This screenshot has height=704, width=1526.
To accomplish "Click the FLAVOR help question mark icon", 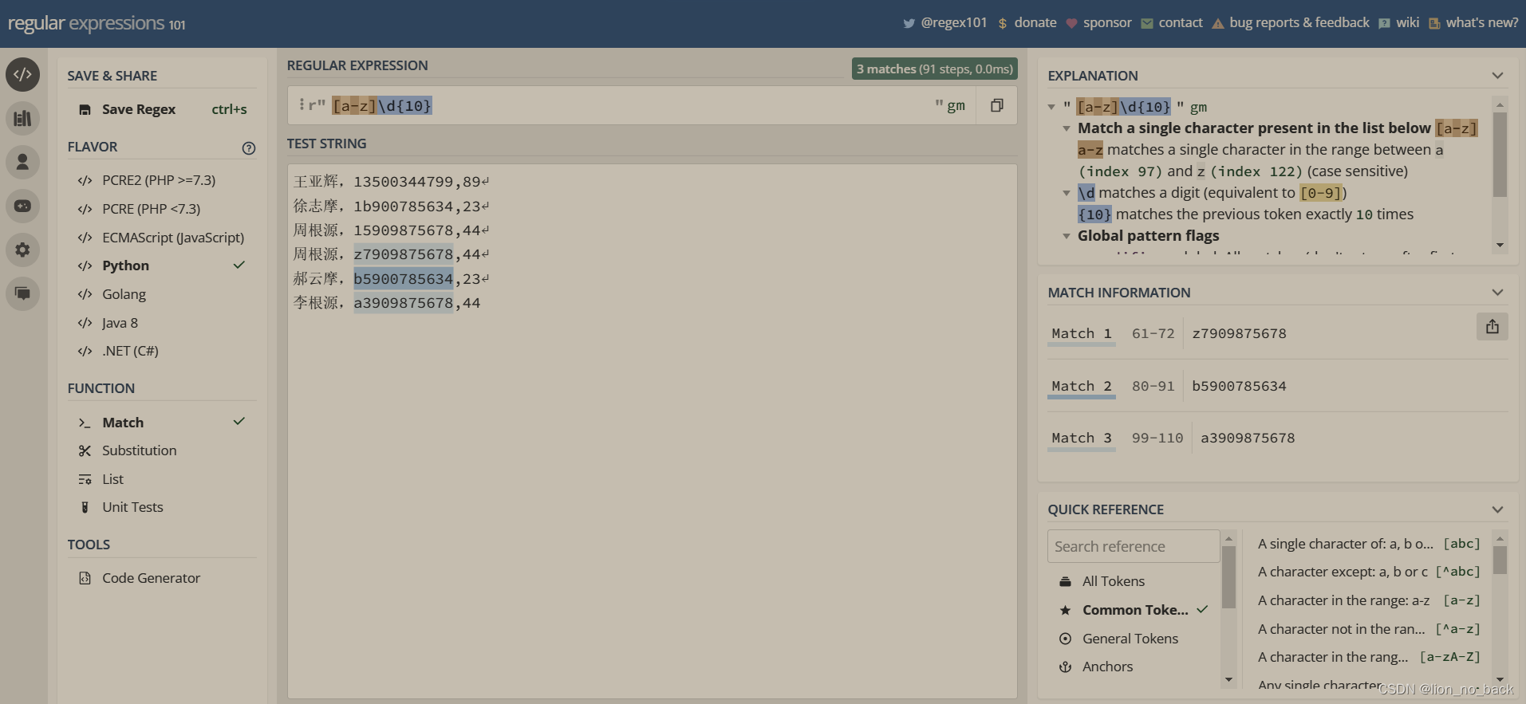I will [249, 147].
